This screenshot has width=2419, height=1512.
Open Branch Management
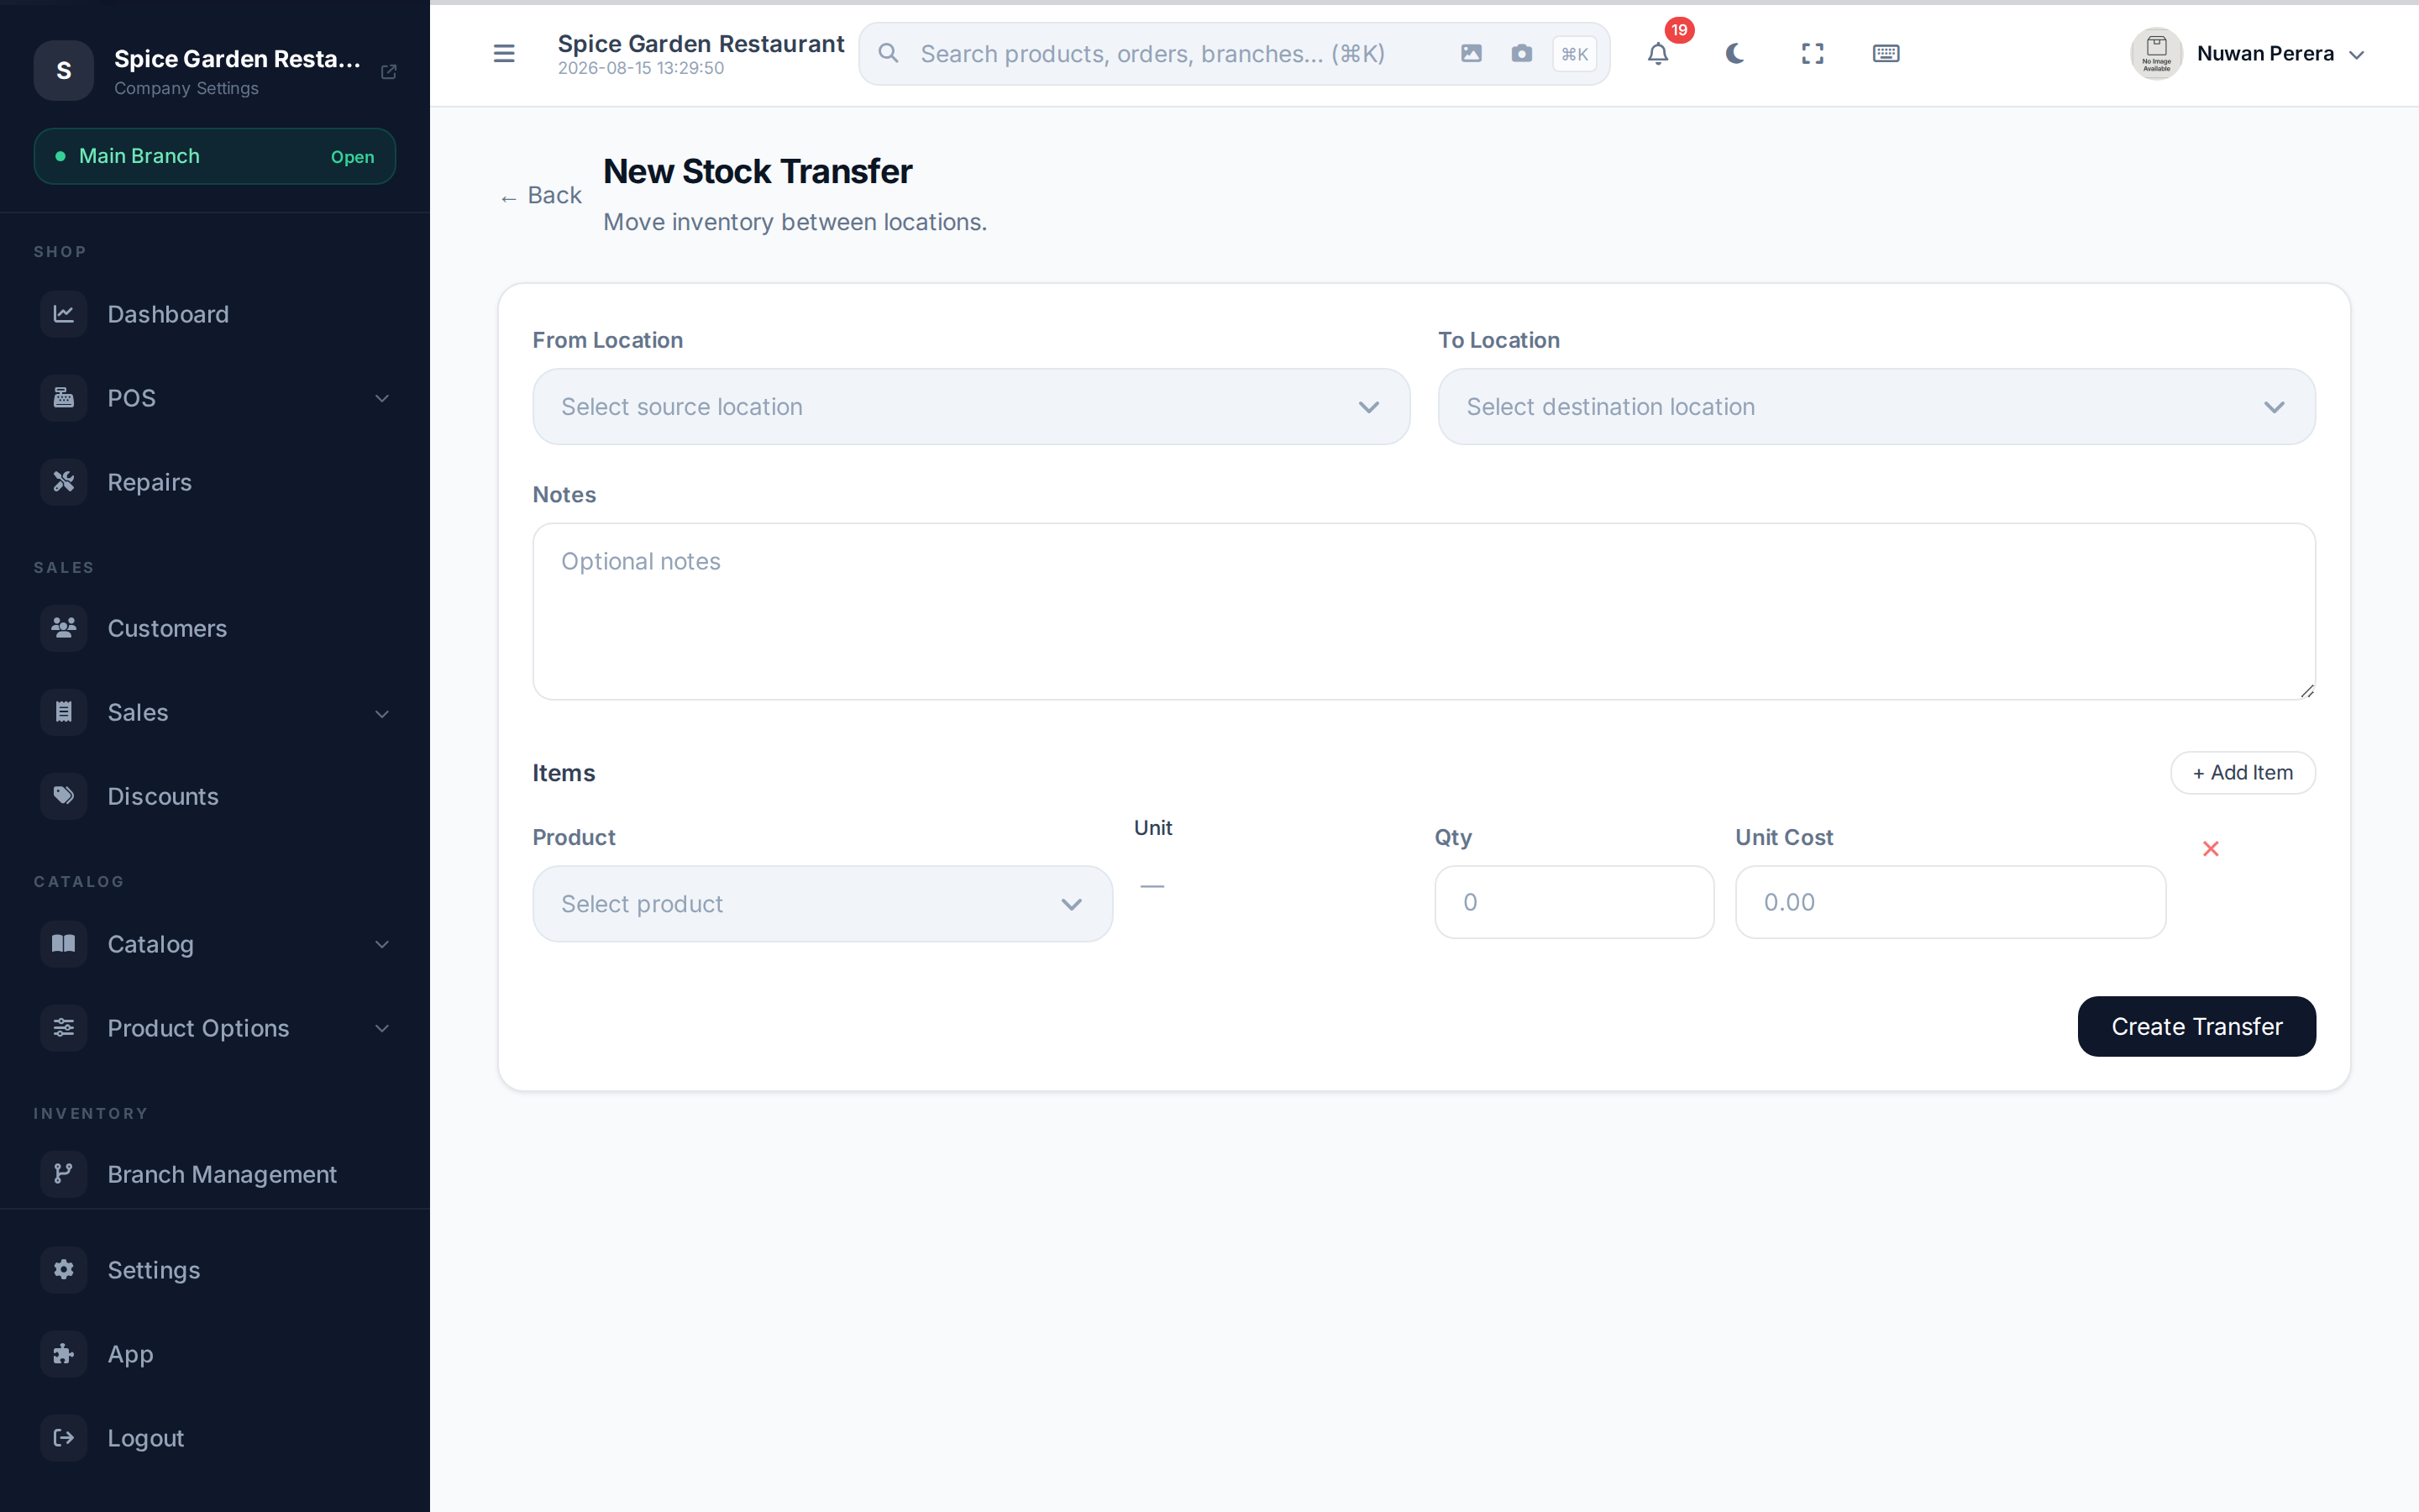[x=215, y=1174]
